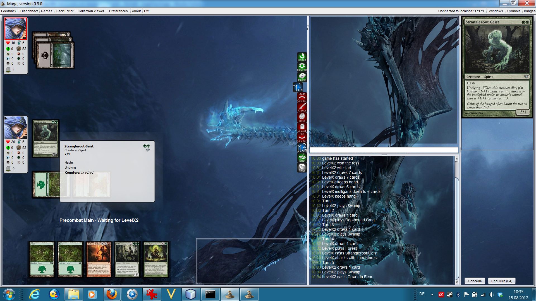The image size is (536, 301).
Task: Click the Strangleroot Geist on battlefield
Action: point(46,139)
